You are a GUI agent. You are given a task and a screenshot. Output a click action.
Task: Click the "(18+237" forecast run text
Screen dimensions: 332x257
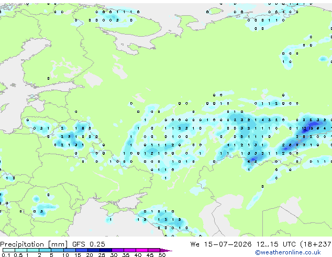coord(316,244)
